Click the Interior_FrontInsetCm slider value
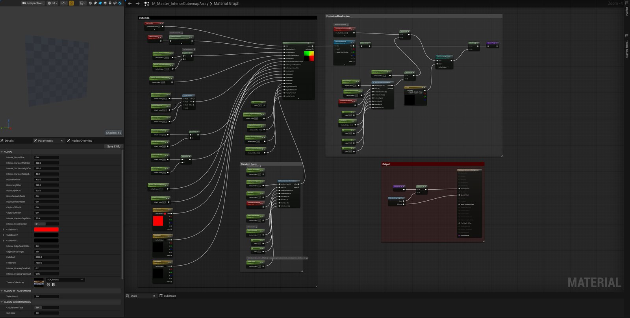 (46, 224)
